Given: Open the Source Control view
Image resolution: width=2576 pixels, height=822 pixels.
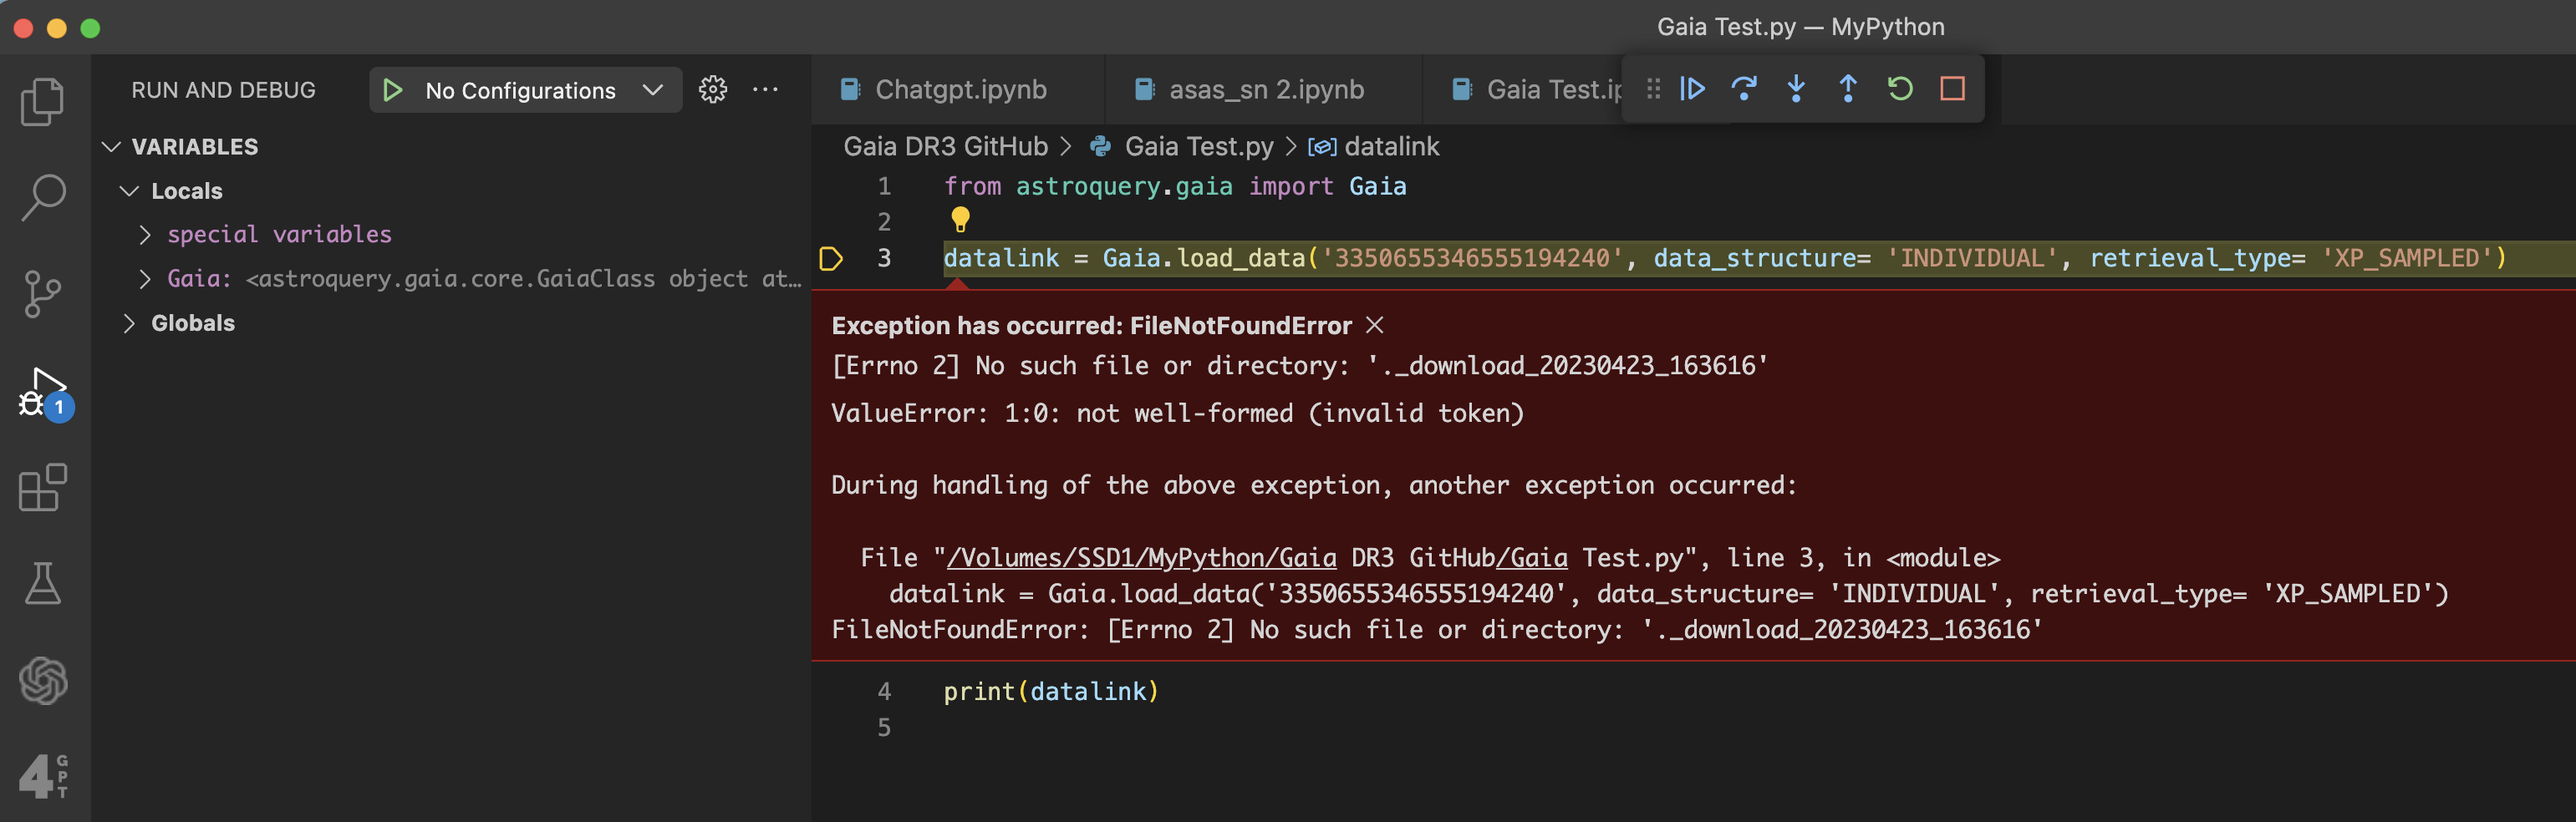Looking at the screenshot, I should point(43,294).
